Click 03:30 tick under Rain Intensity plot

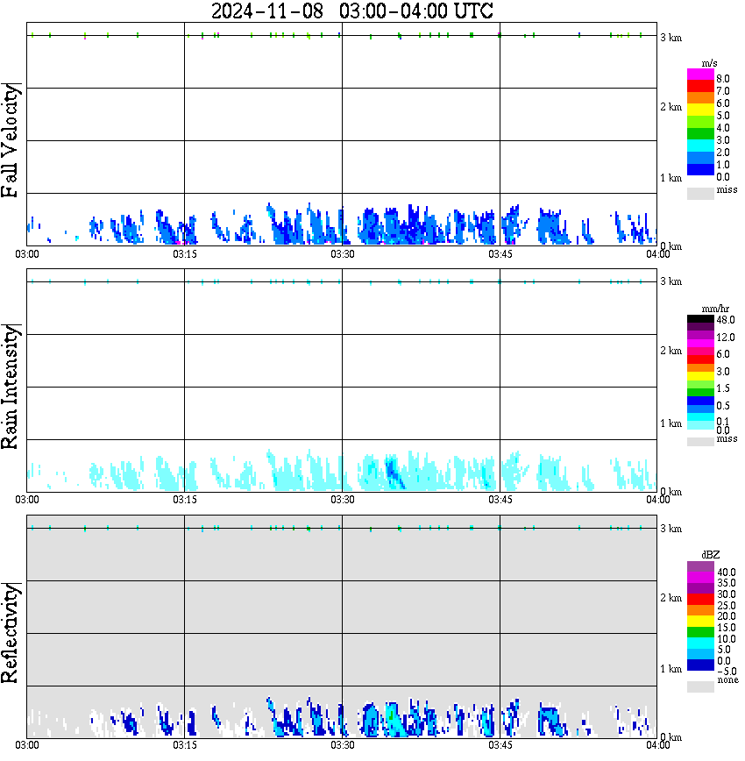(x=343, y=500)
